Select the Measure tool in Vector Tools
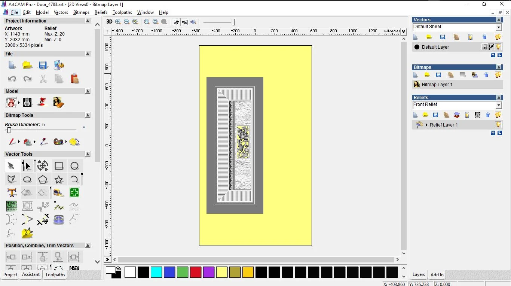This screenshot has width=511, height=286. (x=59, y=192)
